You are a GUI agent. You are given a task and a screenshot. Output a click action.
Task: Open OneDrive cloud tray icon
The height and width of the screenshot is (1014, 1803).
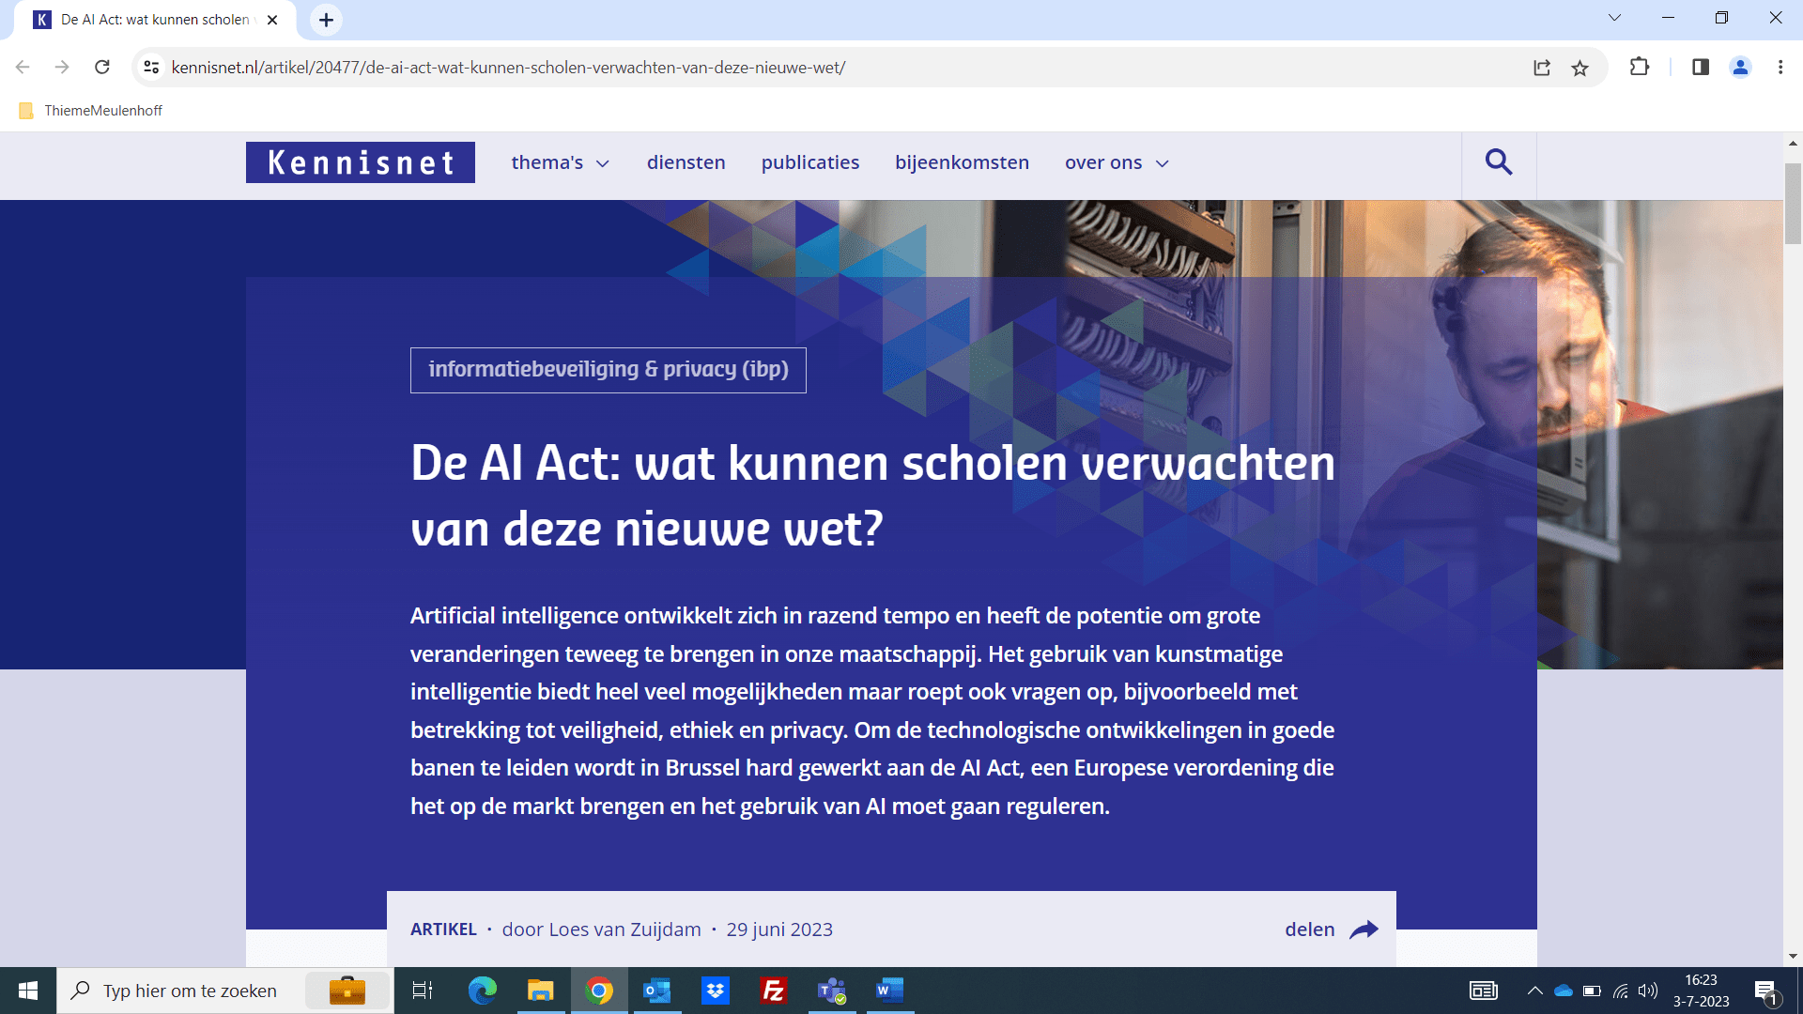click(x=1564, y=991)
